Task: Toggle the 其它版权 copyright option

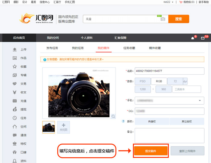Action: [x=187, y=122]
